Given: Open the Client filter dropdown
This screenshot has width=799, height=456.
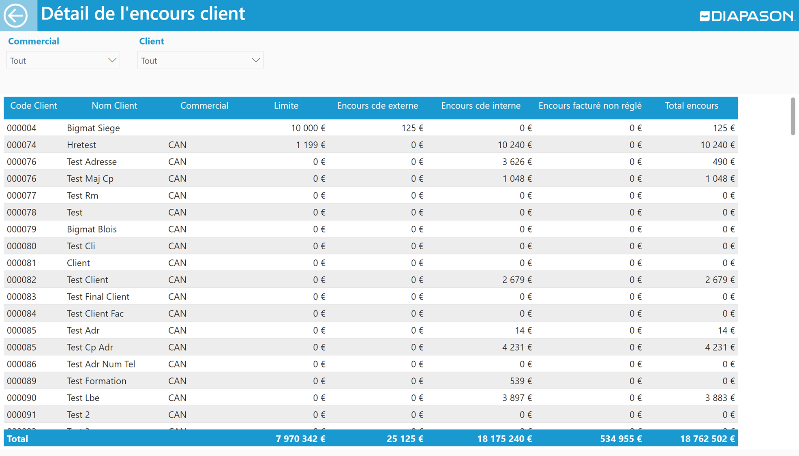Looking at the screenshot, I should [200, 60].
